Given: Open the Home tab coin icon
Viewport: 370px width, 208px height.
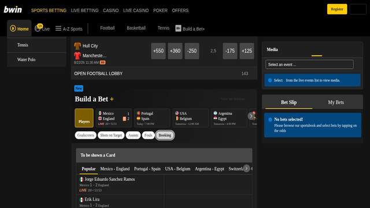Looking at the screenshot, I should [13, 28].
